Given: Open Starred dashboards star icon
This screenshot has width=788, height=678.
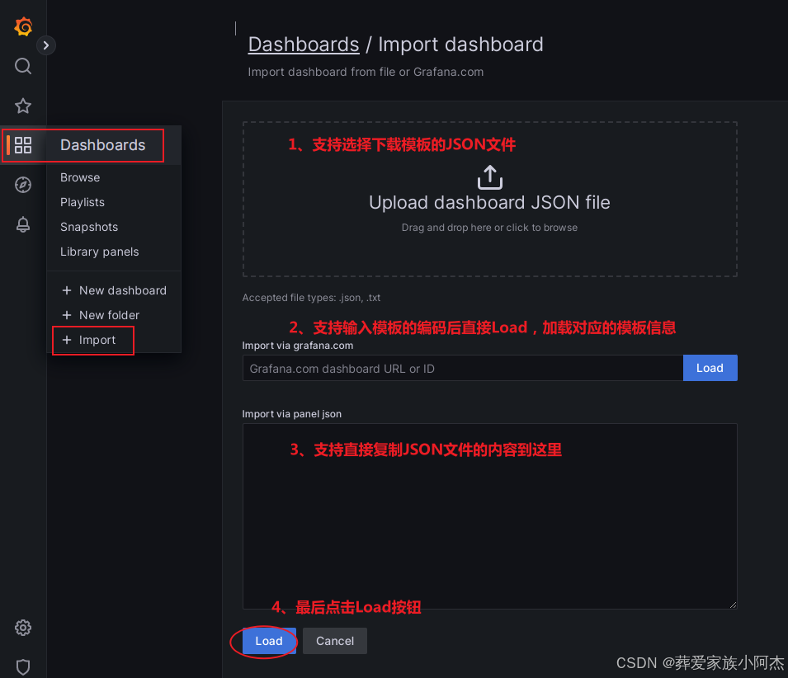Looking at the screenshot, I should pos(23,106).
